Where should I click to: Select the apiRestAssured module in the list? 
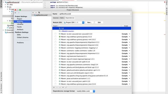pyautogui.click(x=41, y=15)
